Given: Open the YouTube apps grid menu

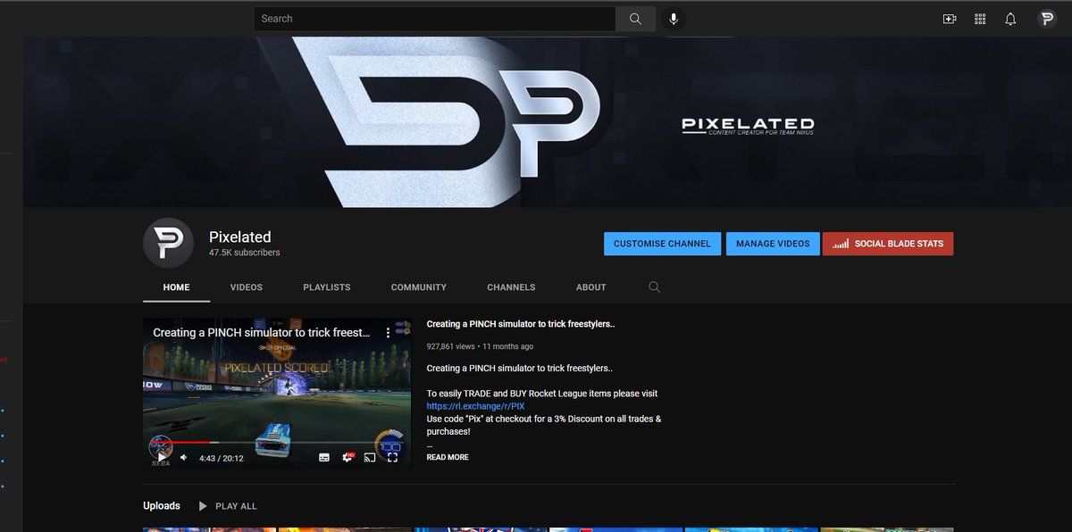Looking at the screenshot, I should 981,18.
